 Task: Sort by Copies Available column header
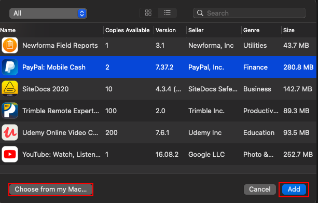(128, 30)
